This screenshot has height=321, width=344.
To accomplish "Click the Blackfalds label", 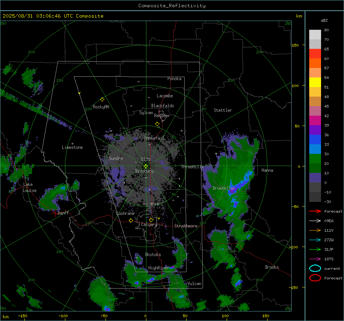I will [162, 106].
